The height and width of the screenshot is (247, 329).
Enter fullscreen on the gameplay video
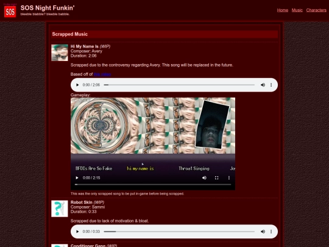point(216,177)
